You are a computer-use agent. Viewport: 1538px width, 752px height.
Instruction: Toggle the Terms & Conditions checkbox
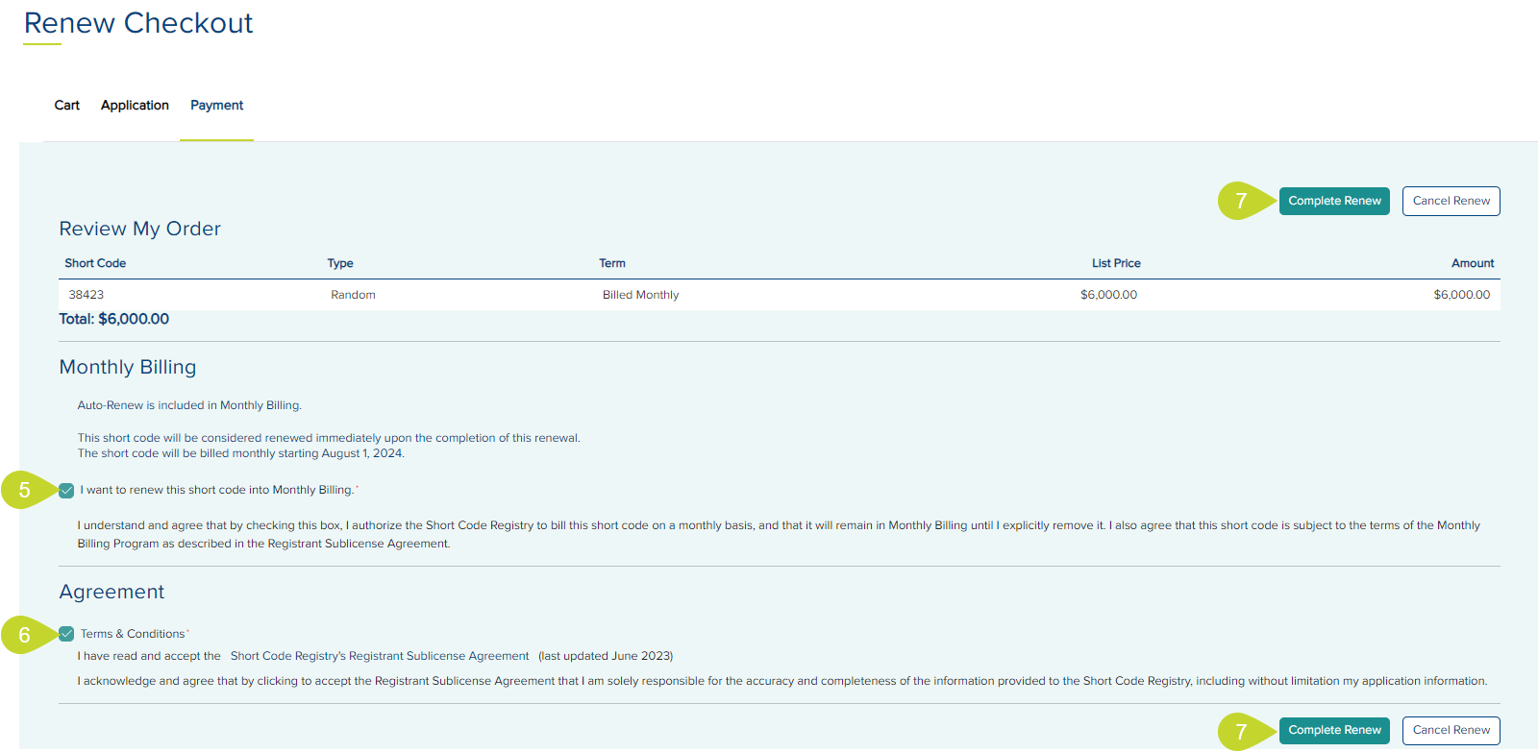66,634
